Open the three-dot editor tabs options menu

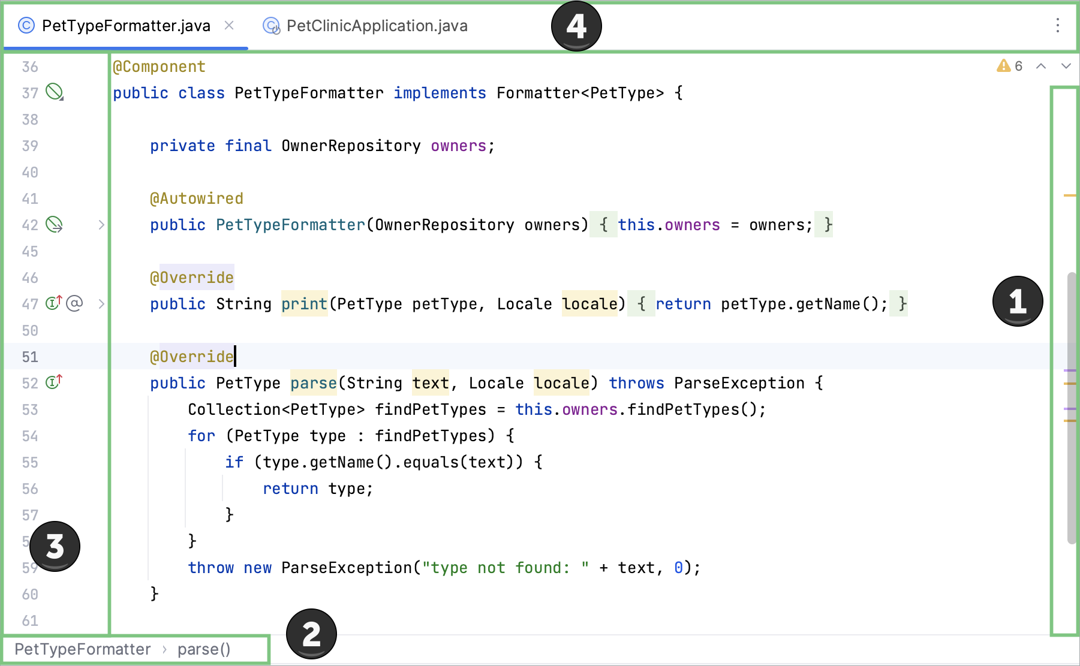click(x=1057, y=25)
